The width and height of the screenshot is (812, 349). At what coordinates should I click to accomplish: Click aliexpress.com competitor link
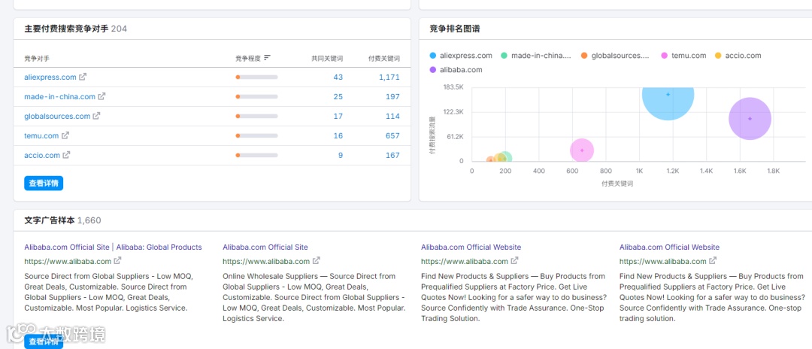[x=50, y=77]
